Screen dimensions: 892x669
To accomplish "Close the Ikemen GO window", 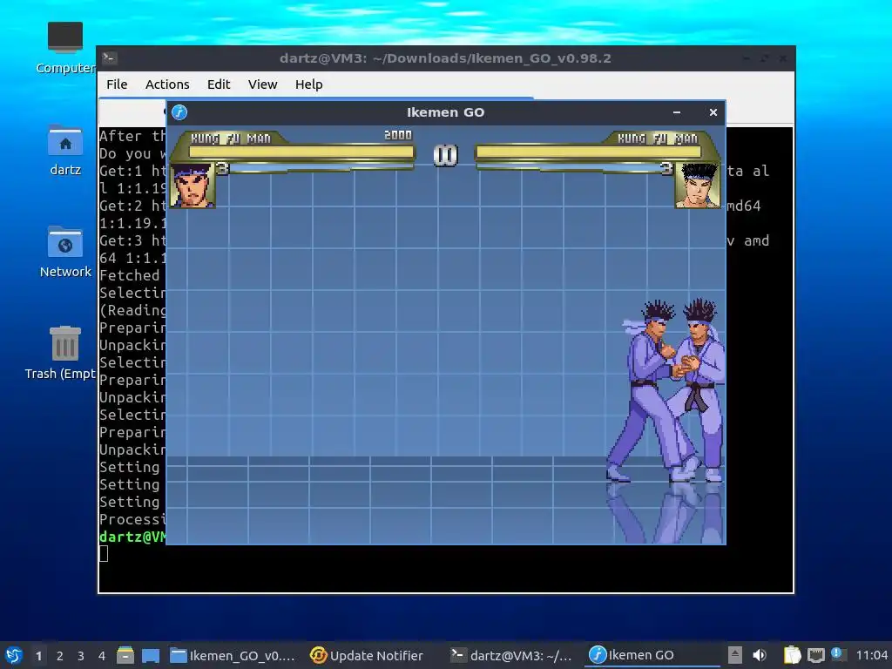I will click(x=713, y=112).
